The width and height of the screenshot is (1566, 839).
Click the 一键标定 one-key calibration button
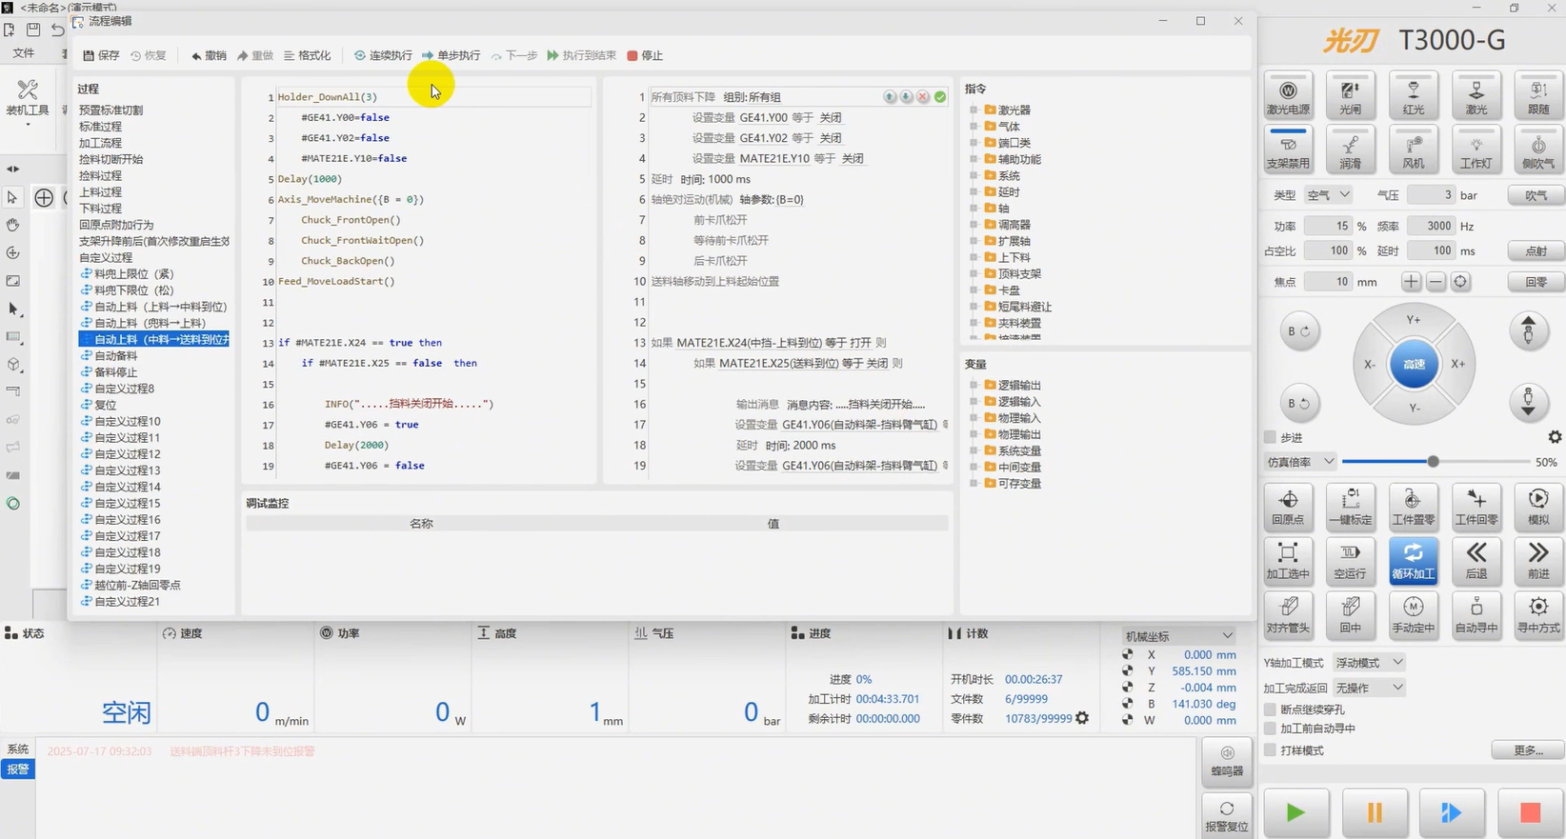[x=1350, y=507]
